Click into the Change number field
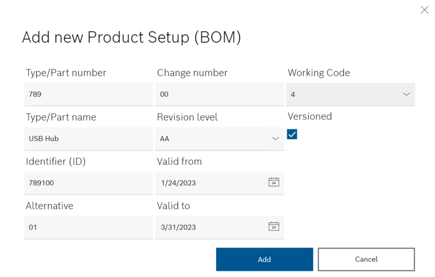Screen dimensions: 435x277 pyautogui.click(x=219, y=94)
